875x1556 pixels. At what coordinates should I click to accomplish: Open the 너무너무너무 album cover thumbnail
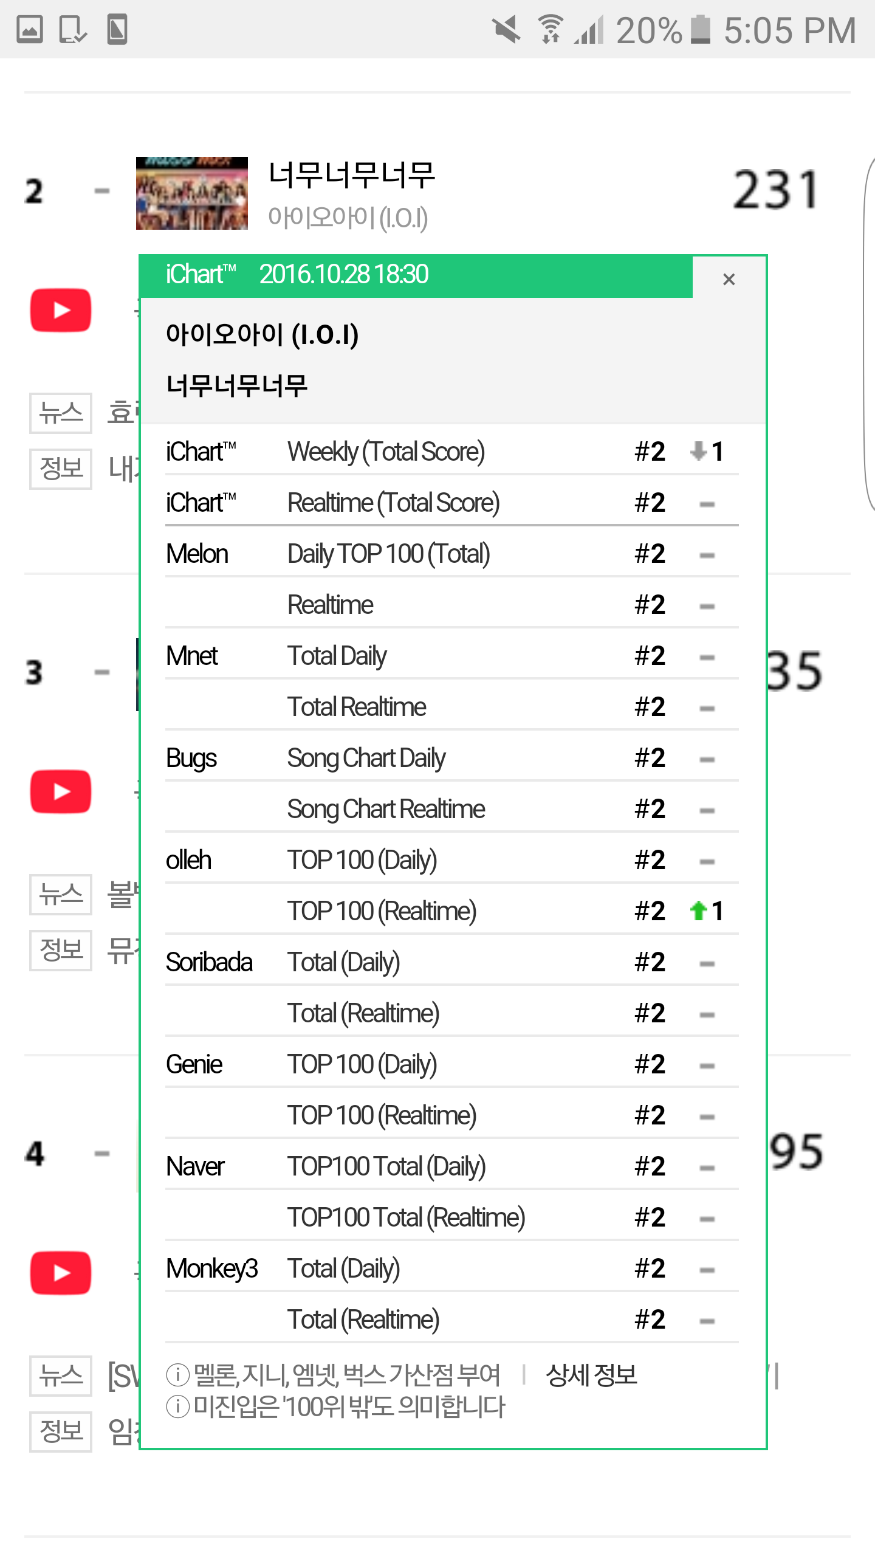(x=192, y=193)
